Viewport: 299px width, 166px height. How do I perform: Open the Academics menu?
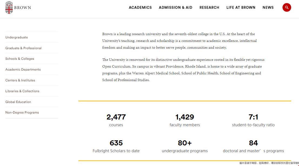click(140, 8)
